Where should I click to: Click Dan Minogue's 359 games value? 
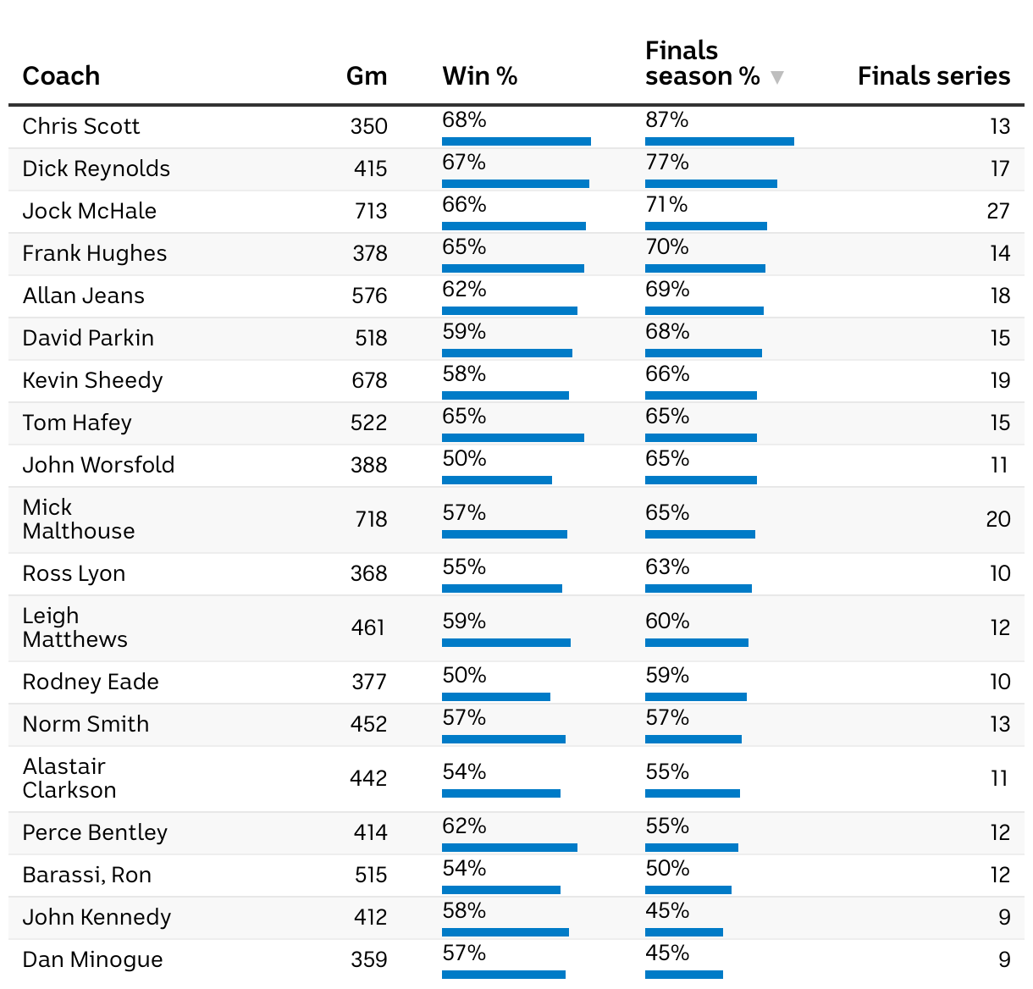click(x=369, y=959)
